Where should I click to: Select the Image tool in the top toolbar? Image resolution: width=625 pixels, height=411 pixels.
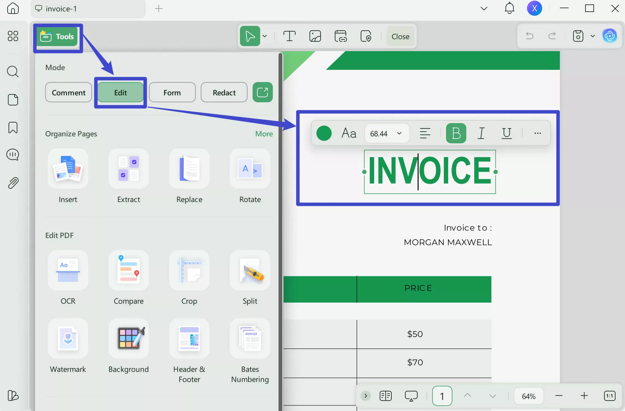315,36
